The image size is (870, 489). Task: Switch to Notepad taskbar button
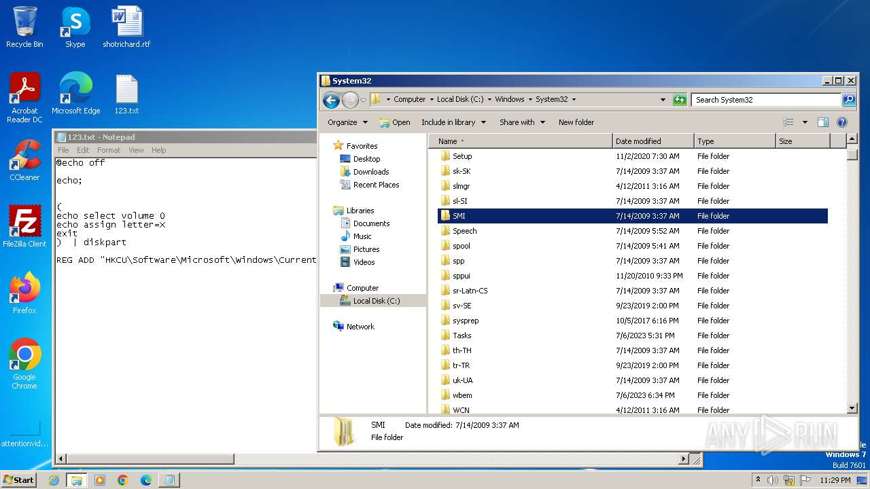pyautogui.click(x=169, y=480)
